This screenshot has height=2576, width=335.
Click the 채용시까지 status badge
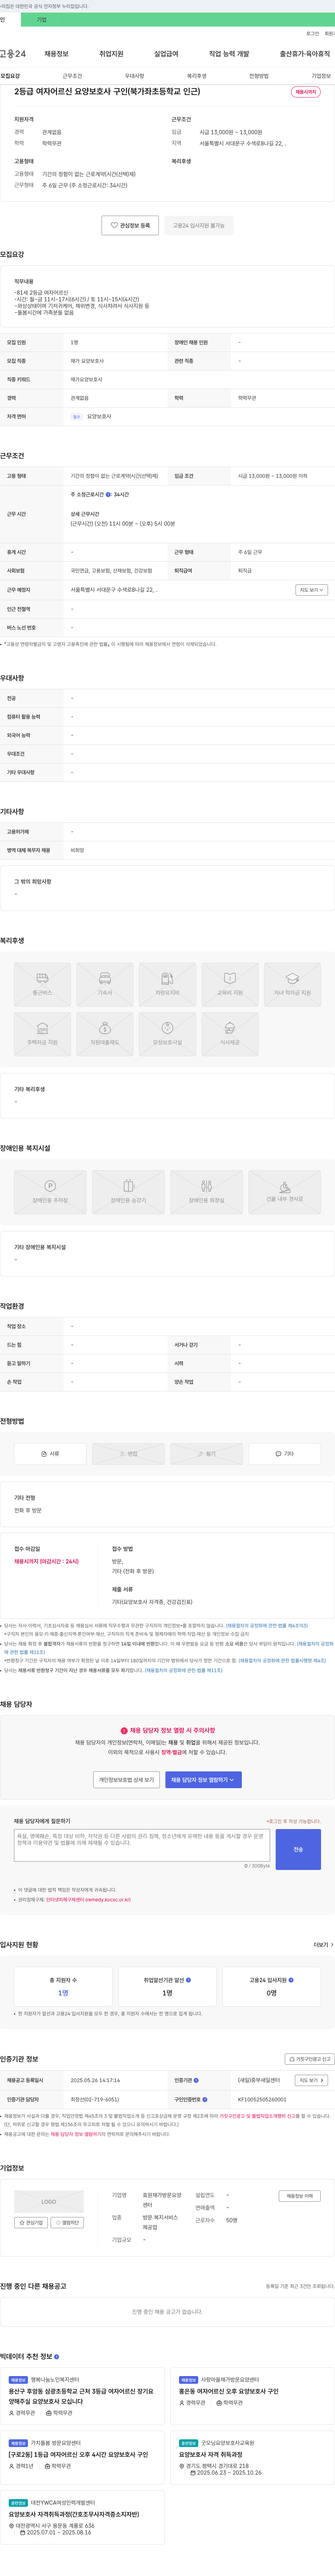click(x=306, y=92)
